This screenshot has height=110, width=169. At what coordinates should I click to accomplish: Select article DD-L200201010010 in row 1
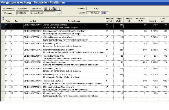pyautogui.click(x=33, y=25)
